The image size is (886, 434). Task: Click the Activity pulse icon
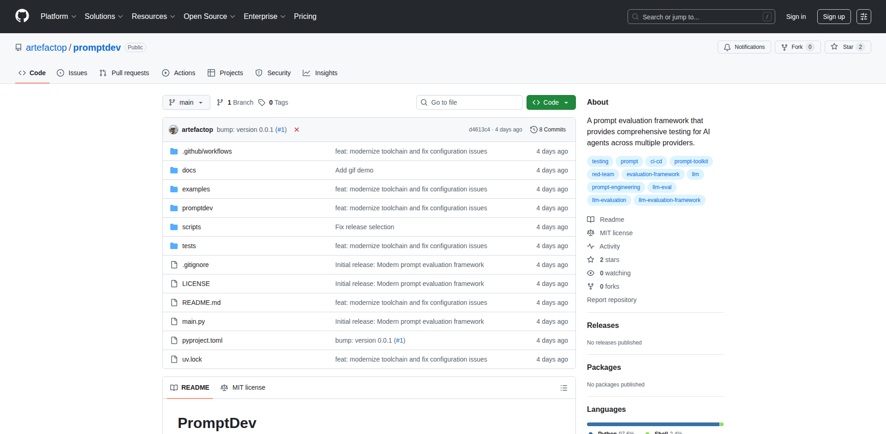pyautogui.click(x=591, y=246)
